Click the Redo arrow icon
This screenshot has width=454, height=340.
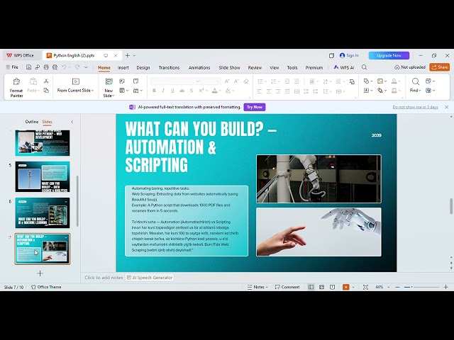coord(77,67)
